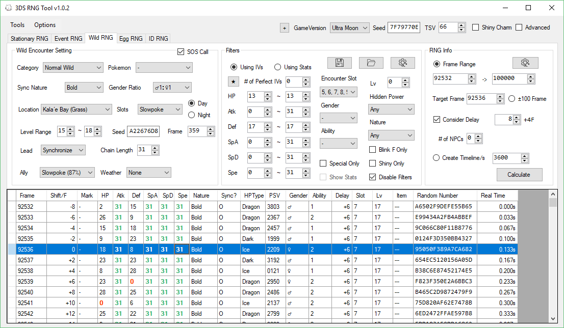The height and width of the screenshot is (328, 564).
Task: Open the Sync Nature Bold dropdown
Action: click(x=84, y=87)
